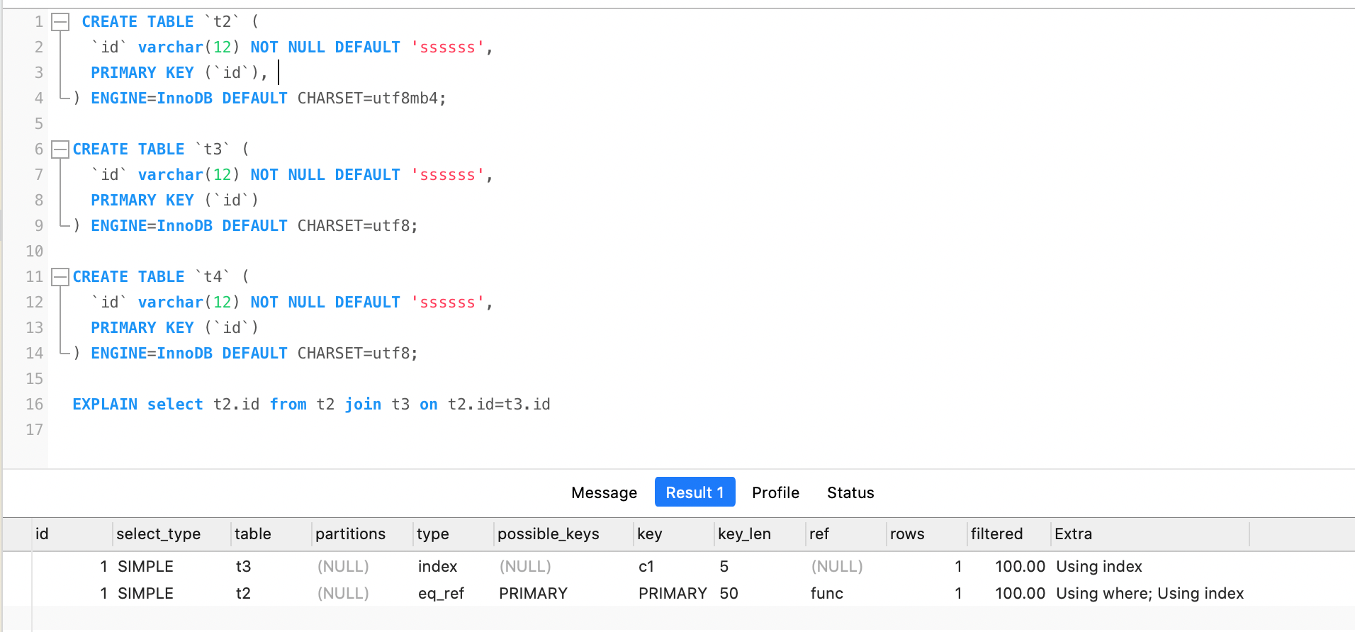Image resolution: width=1355 pixels, height=632 pixels.
Task: Select the func cell in ref column
Action: coord(826,594)
